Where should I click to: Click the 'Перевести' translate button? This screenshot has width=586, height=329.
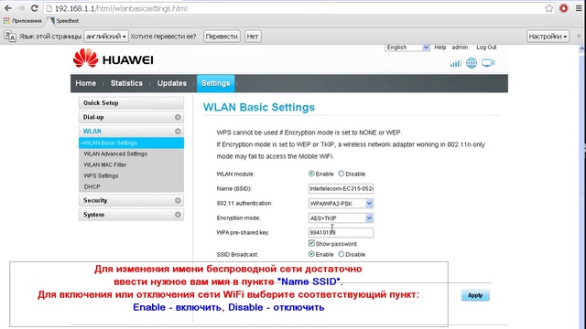click(222, 37)
